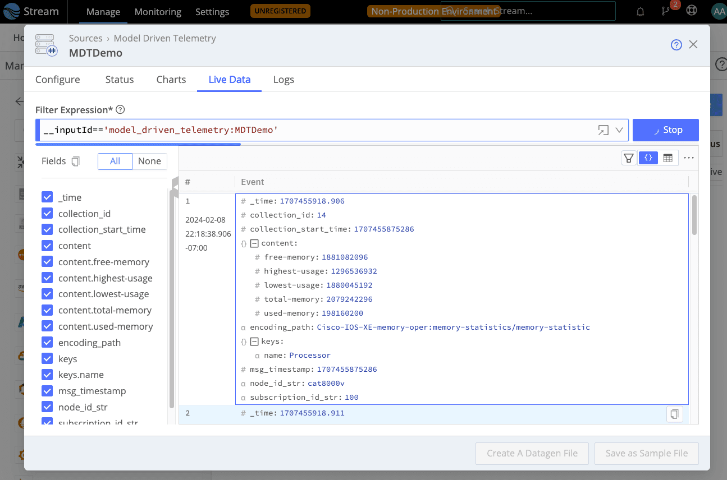
Task: Open the Logs tab
Action: pyautogui.click(x=284, y=80)
